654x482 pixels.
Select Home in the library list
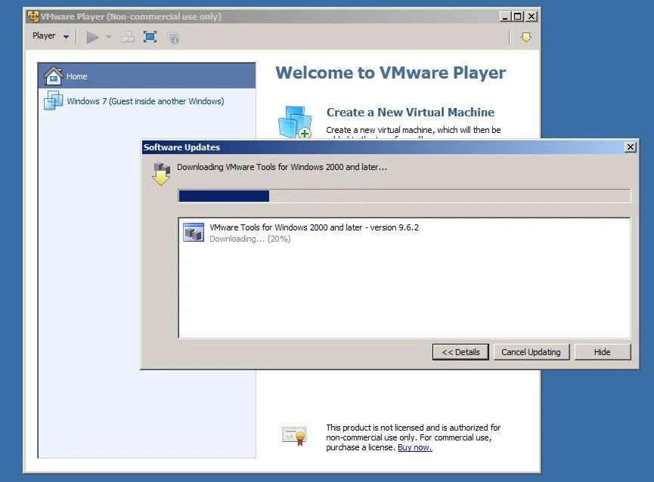pos(147,76)
